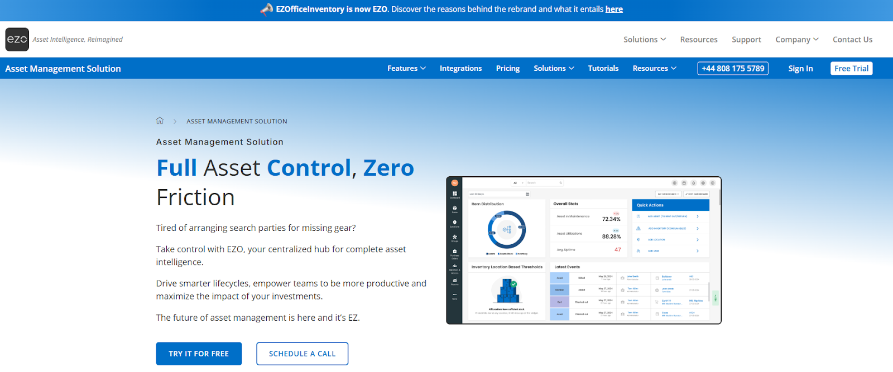This screenshot has height=372, width=893.
Task: Click the Purchase Orders icon in preview sidebar
Action: 455,253
